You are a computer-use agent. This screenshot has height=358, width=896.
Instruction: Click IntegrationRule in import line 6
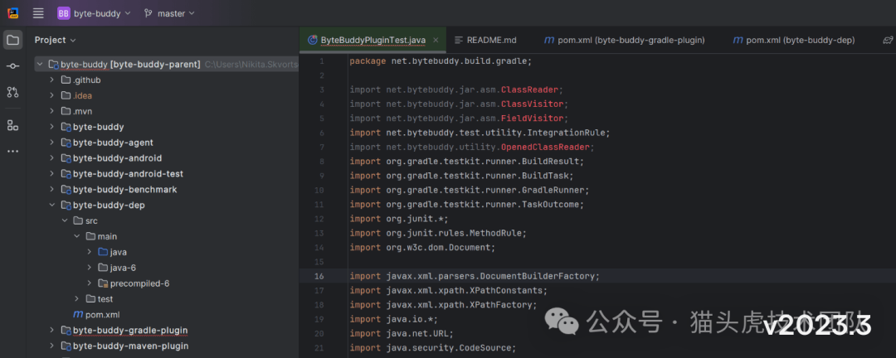pyautogui.click(x=568, y=133)
